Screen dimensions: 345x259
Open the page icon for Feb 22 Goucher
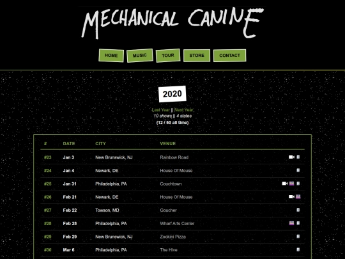pos(298,210)
